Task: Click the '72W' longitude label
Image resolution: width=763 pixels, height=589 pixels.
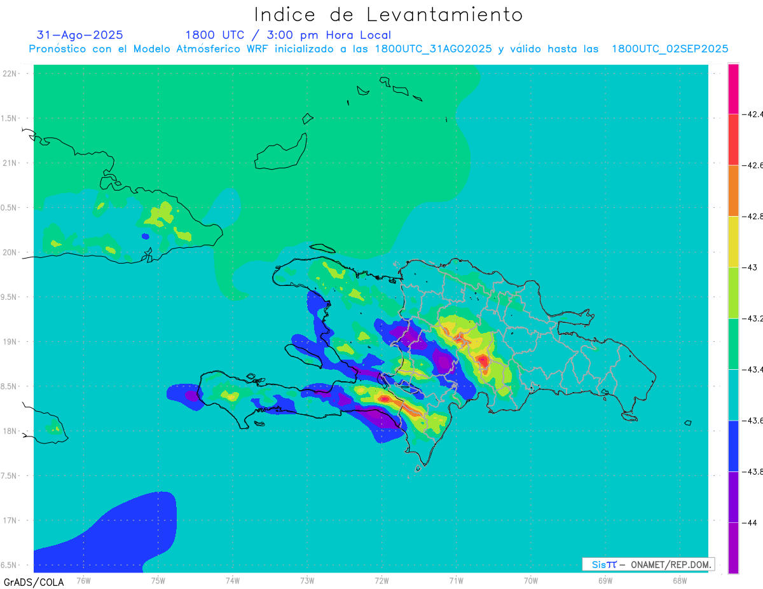Action: pos(381,580)
